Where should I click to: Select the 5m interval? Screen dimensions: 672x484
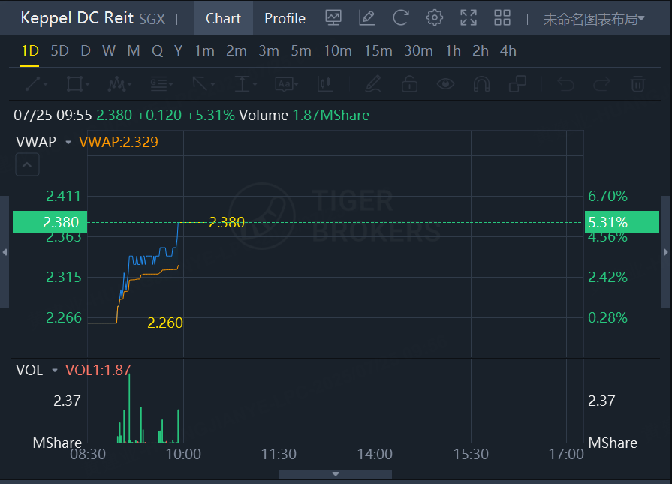point(301,51)
